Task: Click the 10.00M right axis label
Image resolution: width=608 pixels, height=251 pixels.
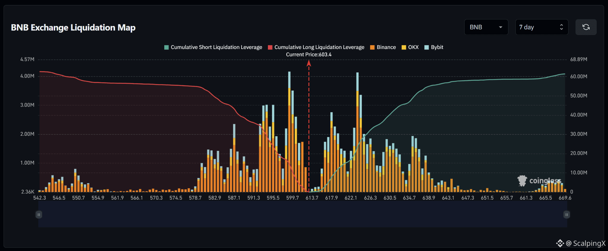Action: pyautogui.click(x=579, y=173)
